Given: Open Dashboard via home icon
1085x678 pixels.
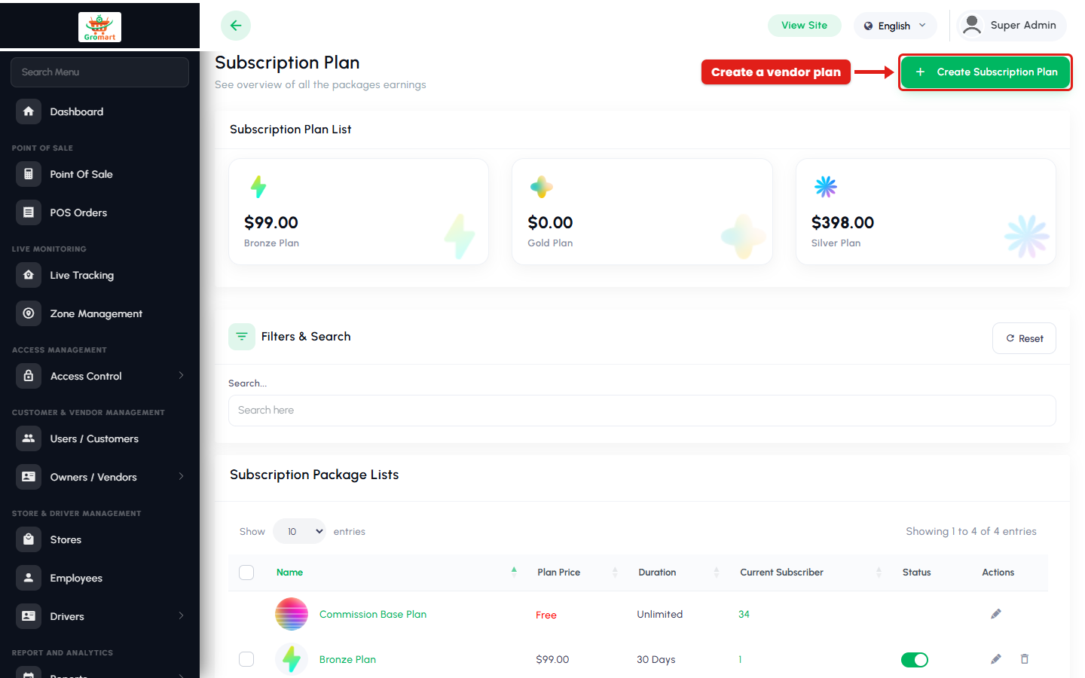Looking at the screenshot, I should (29, 111).
